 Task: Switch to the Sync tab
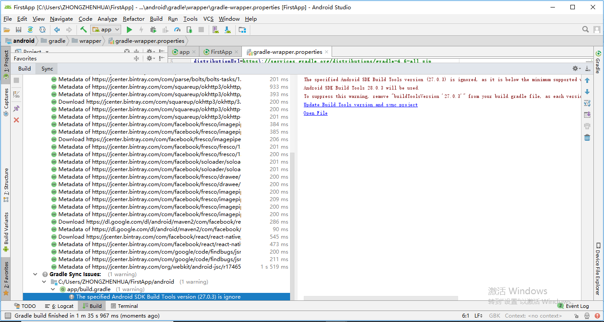47,68
